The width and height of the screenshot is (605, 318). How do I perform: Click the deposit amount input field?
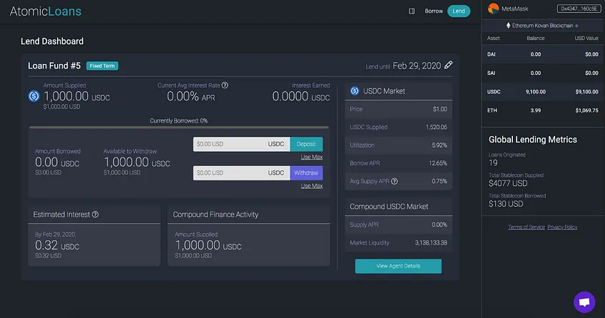pyautogui.click(x=242, y=144)
